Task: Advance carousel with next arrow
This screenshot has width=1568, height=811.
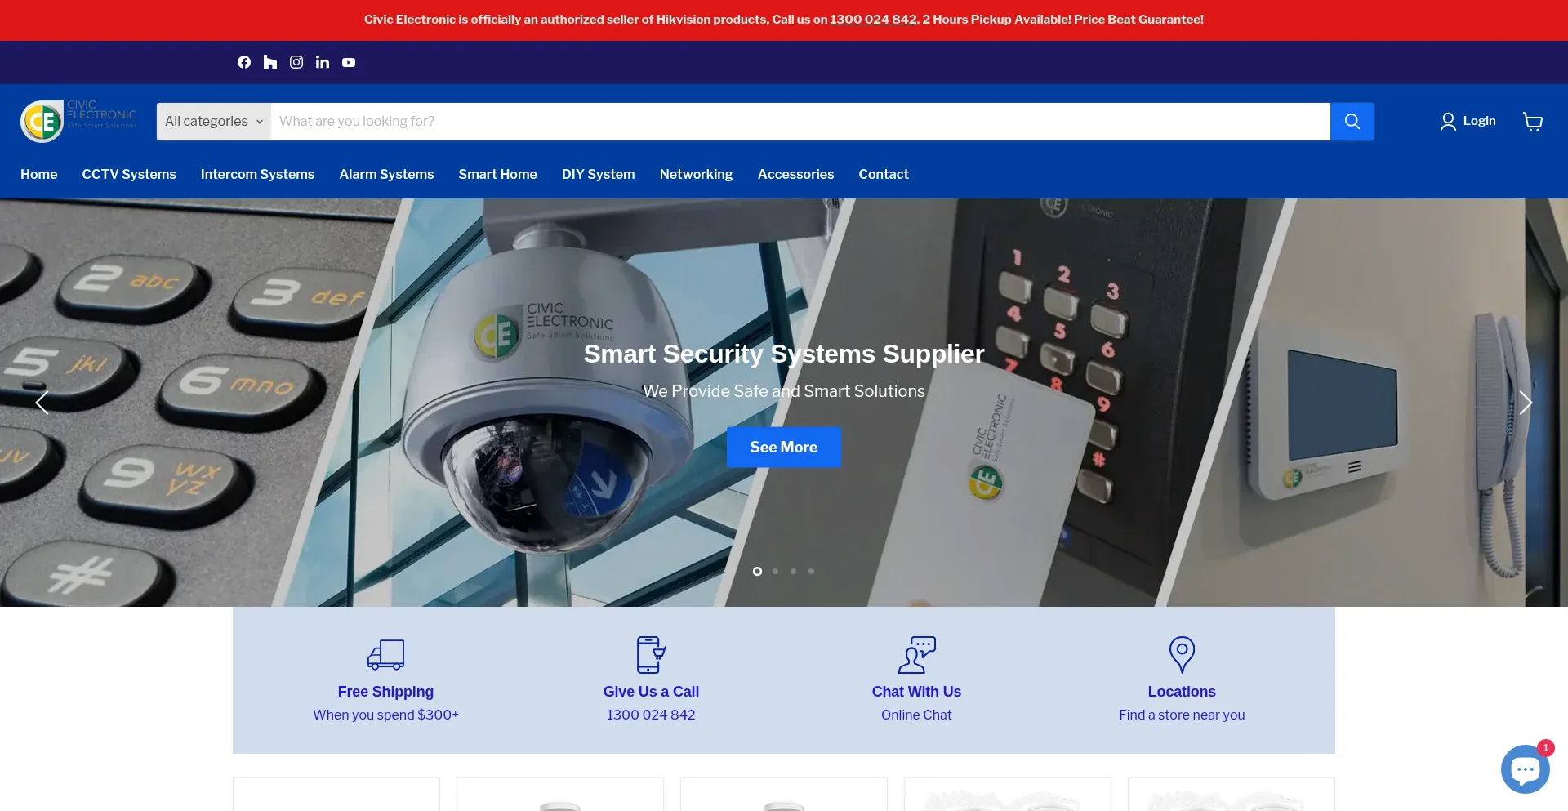Action: click(1526, 403)
